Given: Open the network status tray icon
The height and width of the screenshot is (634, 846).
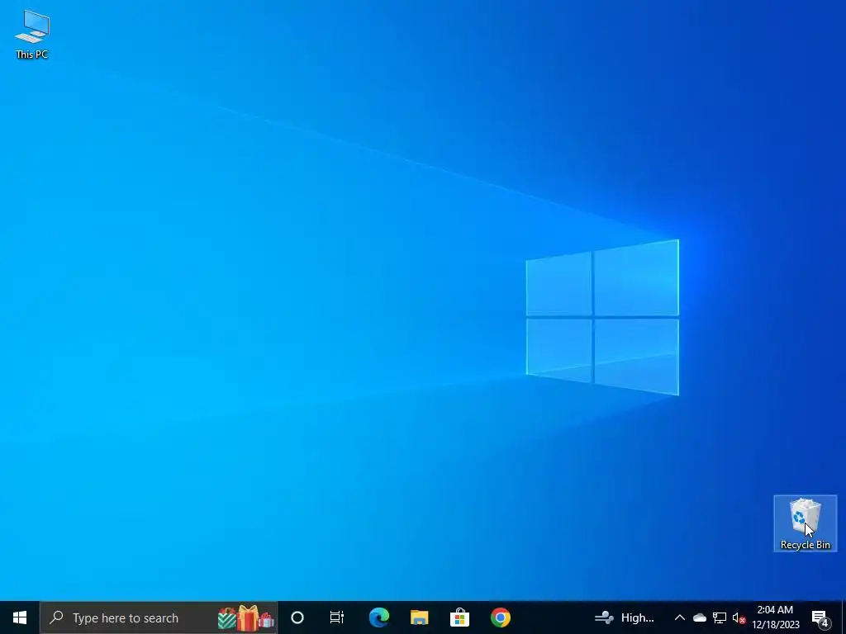Looking at the screenshot, I should point(720,617).
